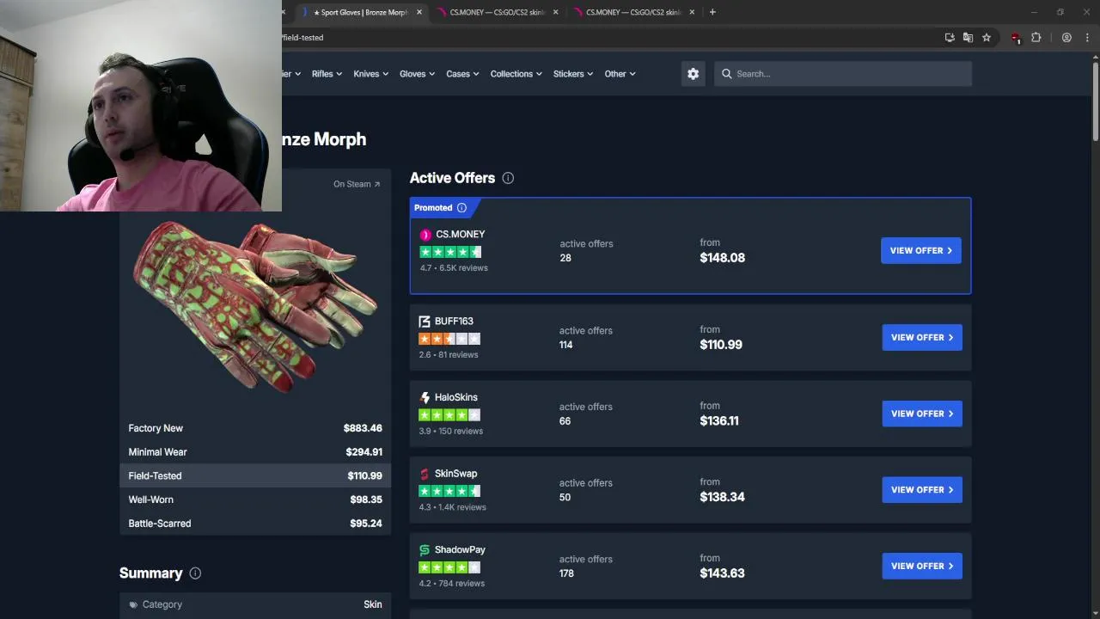View offer from BUFF163

[x=922, y=338]
